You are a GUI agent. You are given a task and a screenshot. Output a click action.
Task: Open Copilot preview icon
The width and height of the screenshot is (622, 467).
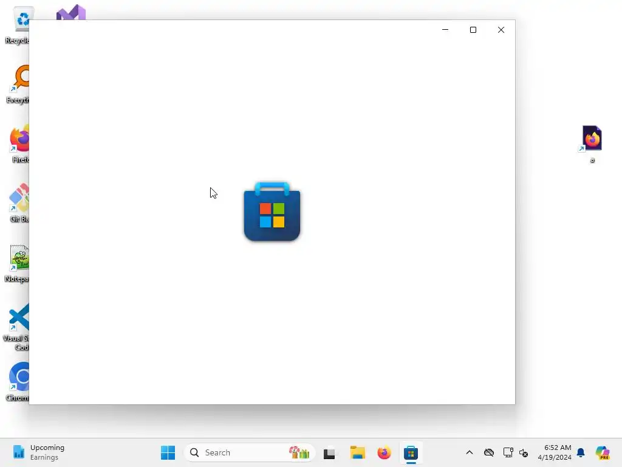point(603,452)
